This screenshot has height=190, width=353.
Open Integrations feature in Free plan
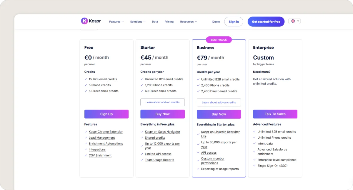point(97,150)
